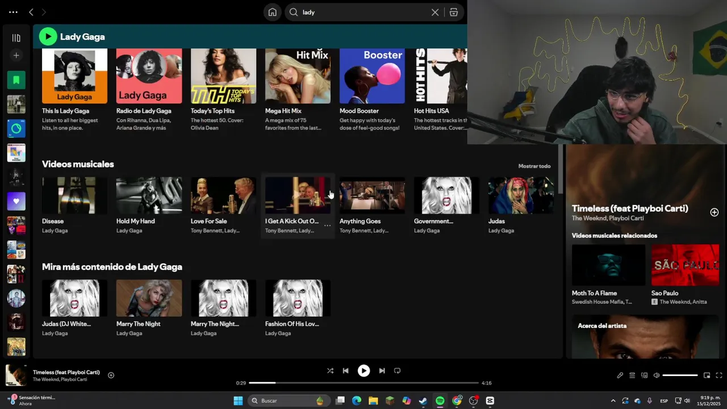Open Microsoft Edge from the taskbar

(357, 400)
